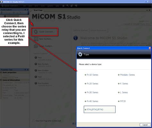Open the Online Resources tab
The image size is (152, 128).
[98, 30]
